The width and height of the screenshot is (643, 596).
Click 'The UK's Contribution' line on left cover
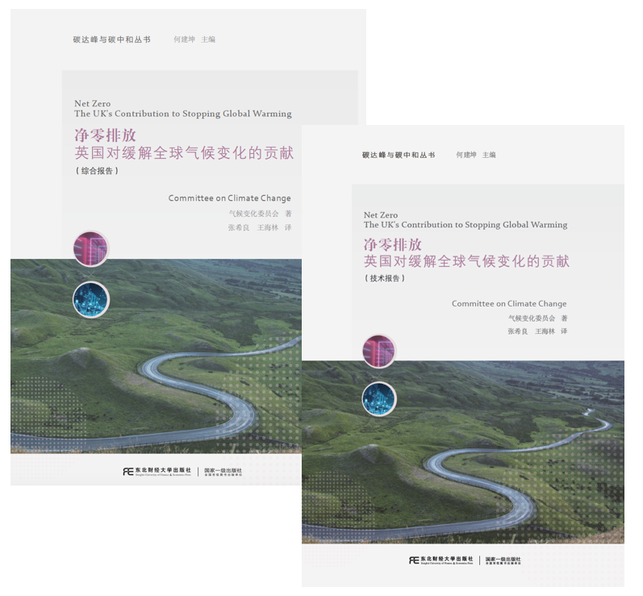[x=183, y=114]
